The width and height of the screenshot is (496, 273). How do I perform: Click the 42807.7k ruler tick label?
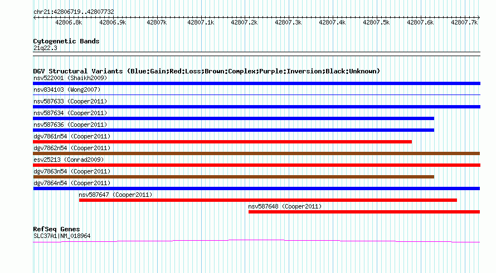[464, 22]
